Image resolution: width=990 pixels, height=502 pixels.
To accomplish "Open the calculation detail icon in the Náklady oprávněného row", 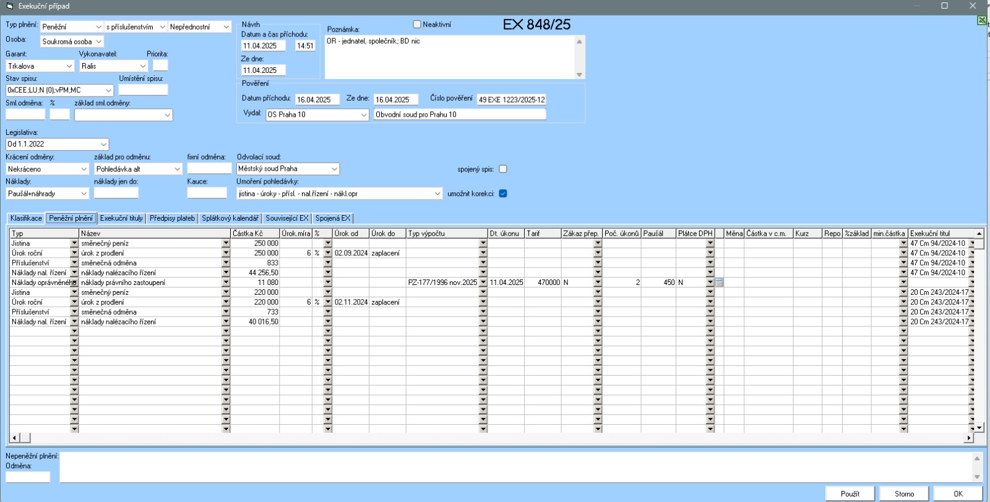I will pos(719,283).
